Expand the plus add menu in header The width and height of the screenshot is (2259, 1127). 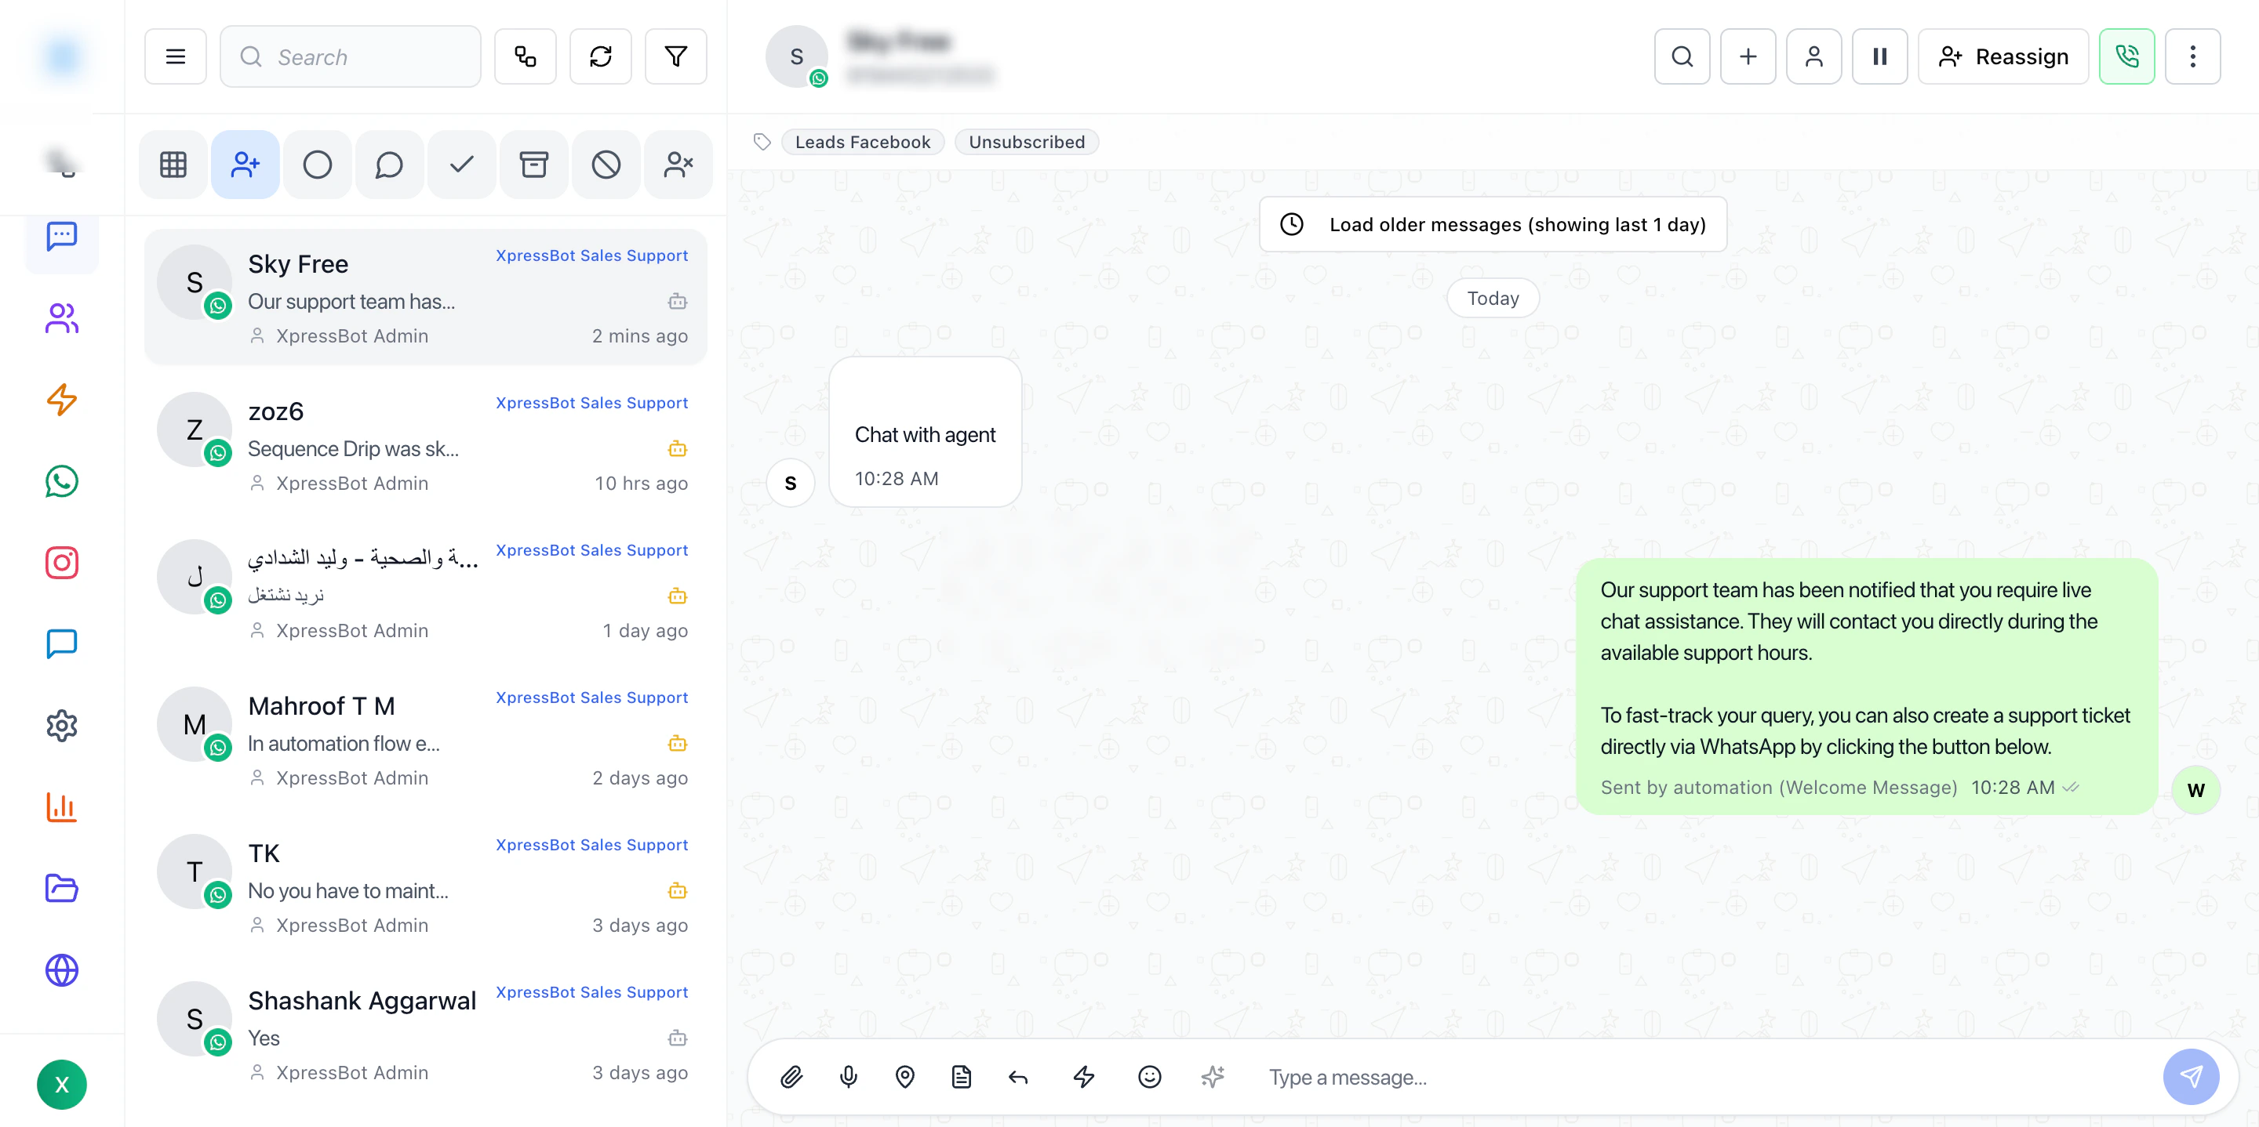[1748, 57]
